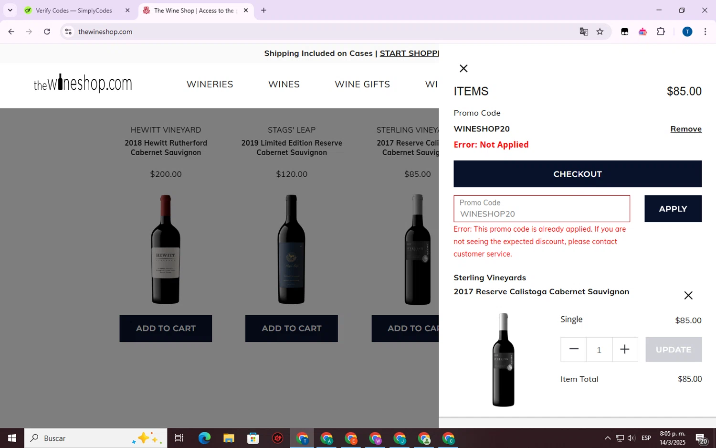716x448 pixels.
Task: Remove Sterling Vineyards item from cart
Action: pos(688,295)
